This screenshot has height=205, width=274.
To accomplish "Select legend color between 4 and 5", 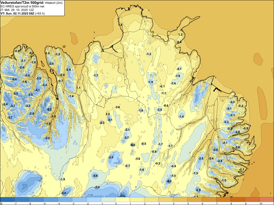I will [x=180, y=200].
